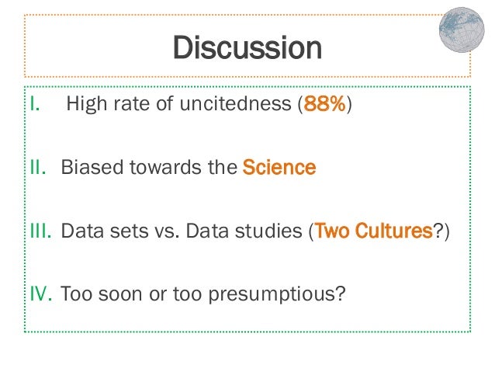Image resolution: width=495 pixels, height=372 pixels.
Task: Click the orange word "Science"
Action: coord(279,167)
